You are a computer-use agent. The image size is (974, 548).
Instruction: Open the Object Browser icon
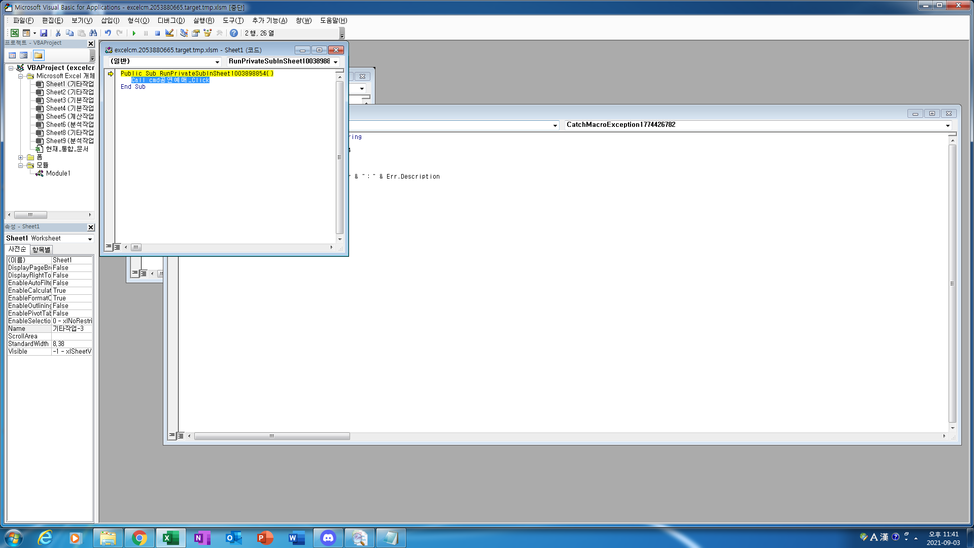(x=207, y=33)
